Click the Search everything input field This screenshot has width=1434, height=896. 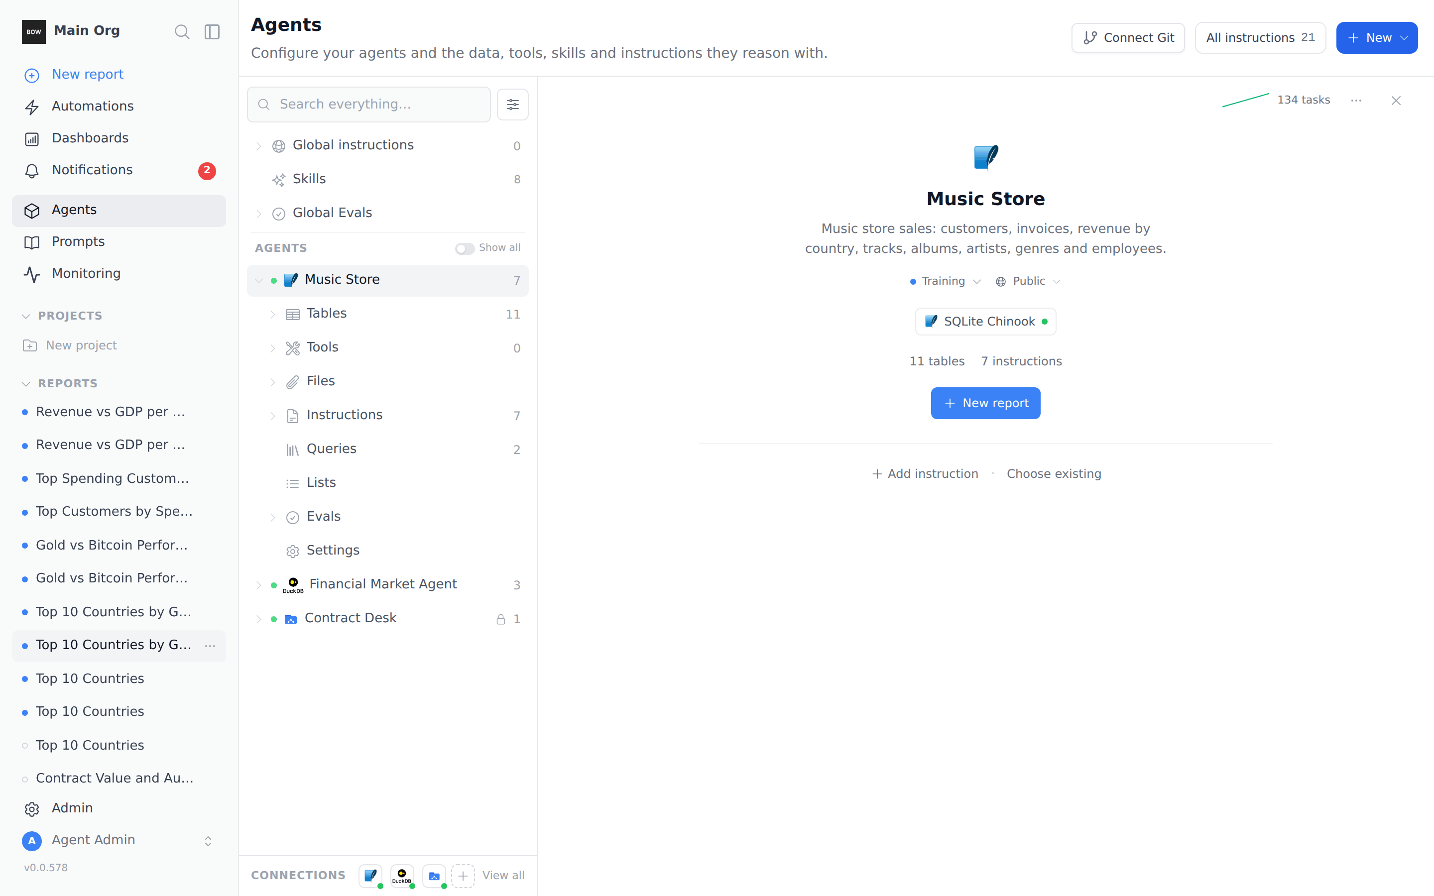(x=368, y=105)
